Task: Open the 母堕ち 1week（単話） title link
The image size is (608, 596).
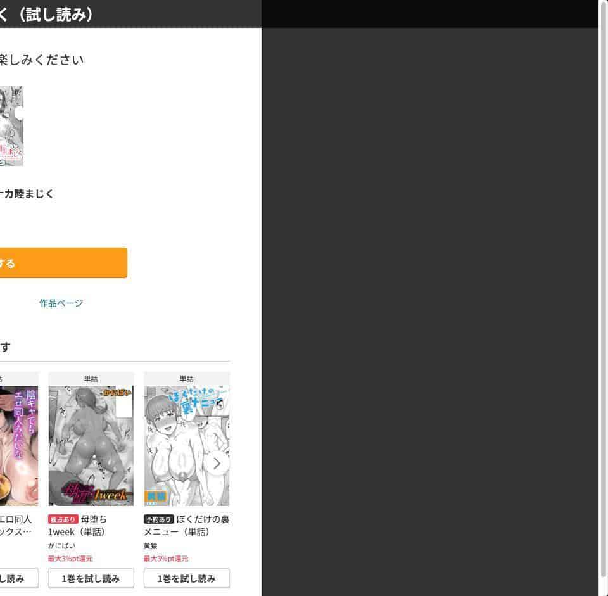Action: [77, 526]
